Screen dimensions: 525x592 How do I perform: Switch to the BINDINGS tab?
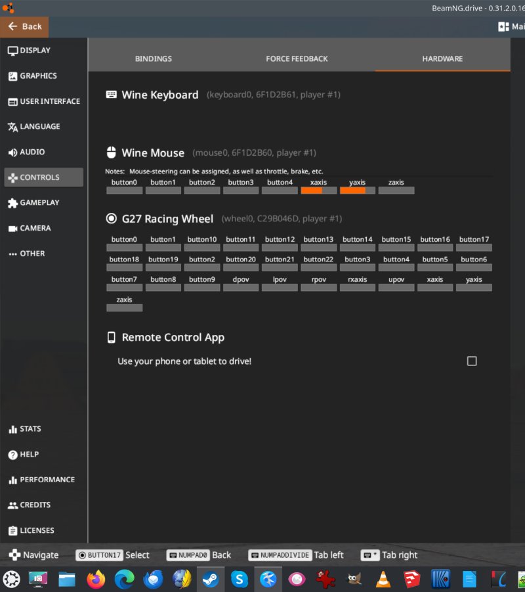[153, 58]
